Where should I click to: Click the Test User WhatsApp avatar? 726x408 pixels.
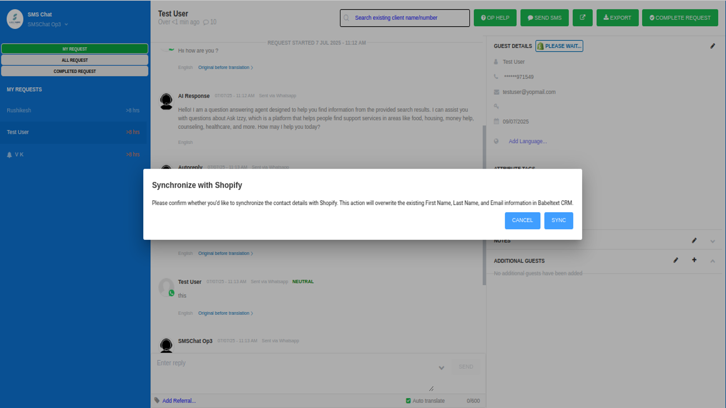[166, 288]
